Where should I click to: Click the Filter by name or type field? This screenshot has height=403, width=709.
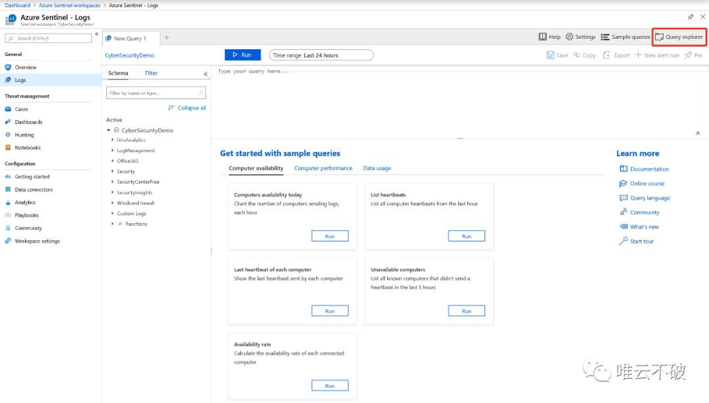click(156, 93)
